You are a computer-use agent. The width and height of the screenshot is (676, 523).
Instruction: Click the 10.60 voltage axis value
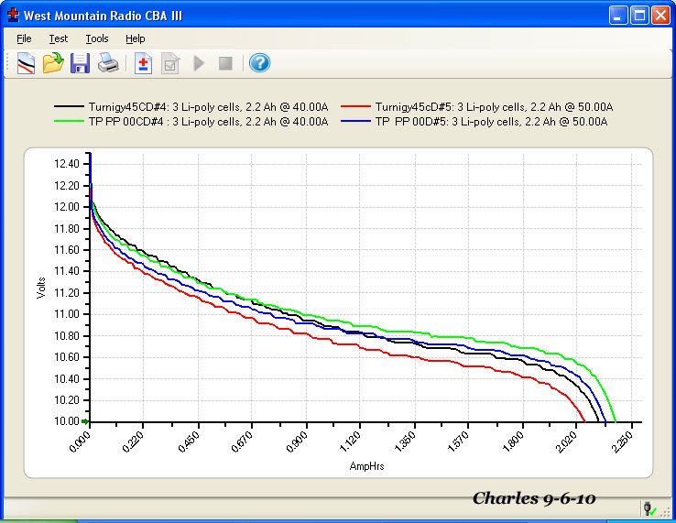click(67, 357)
